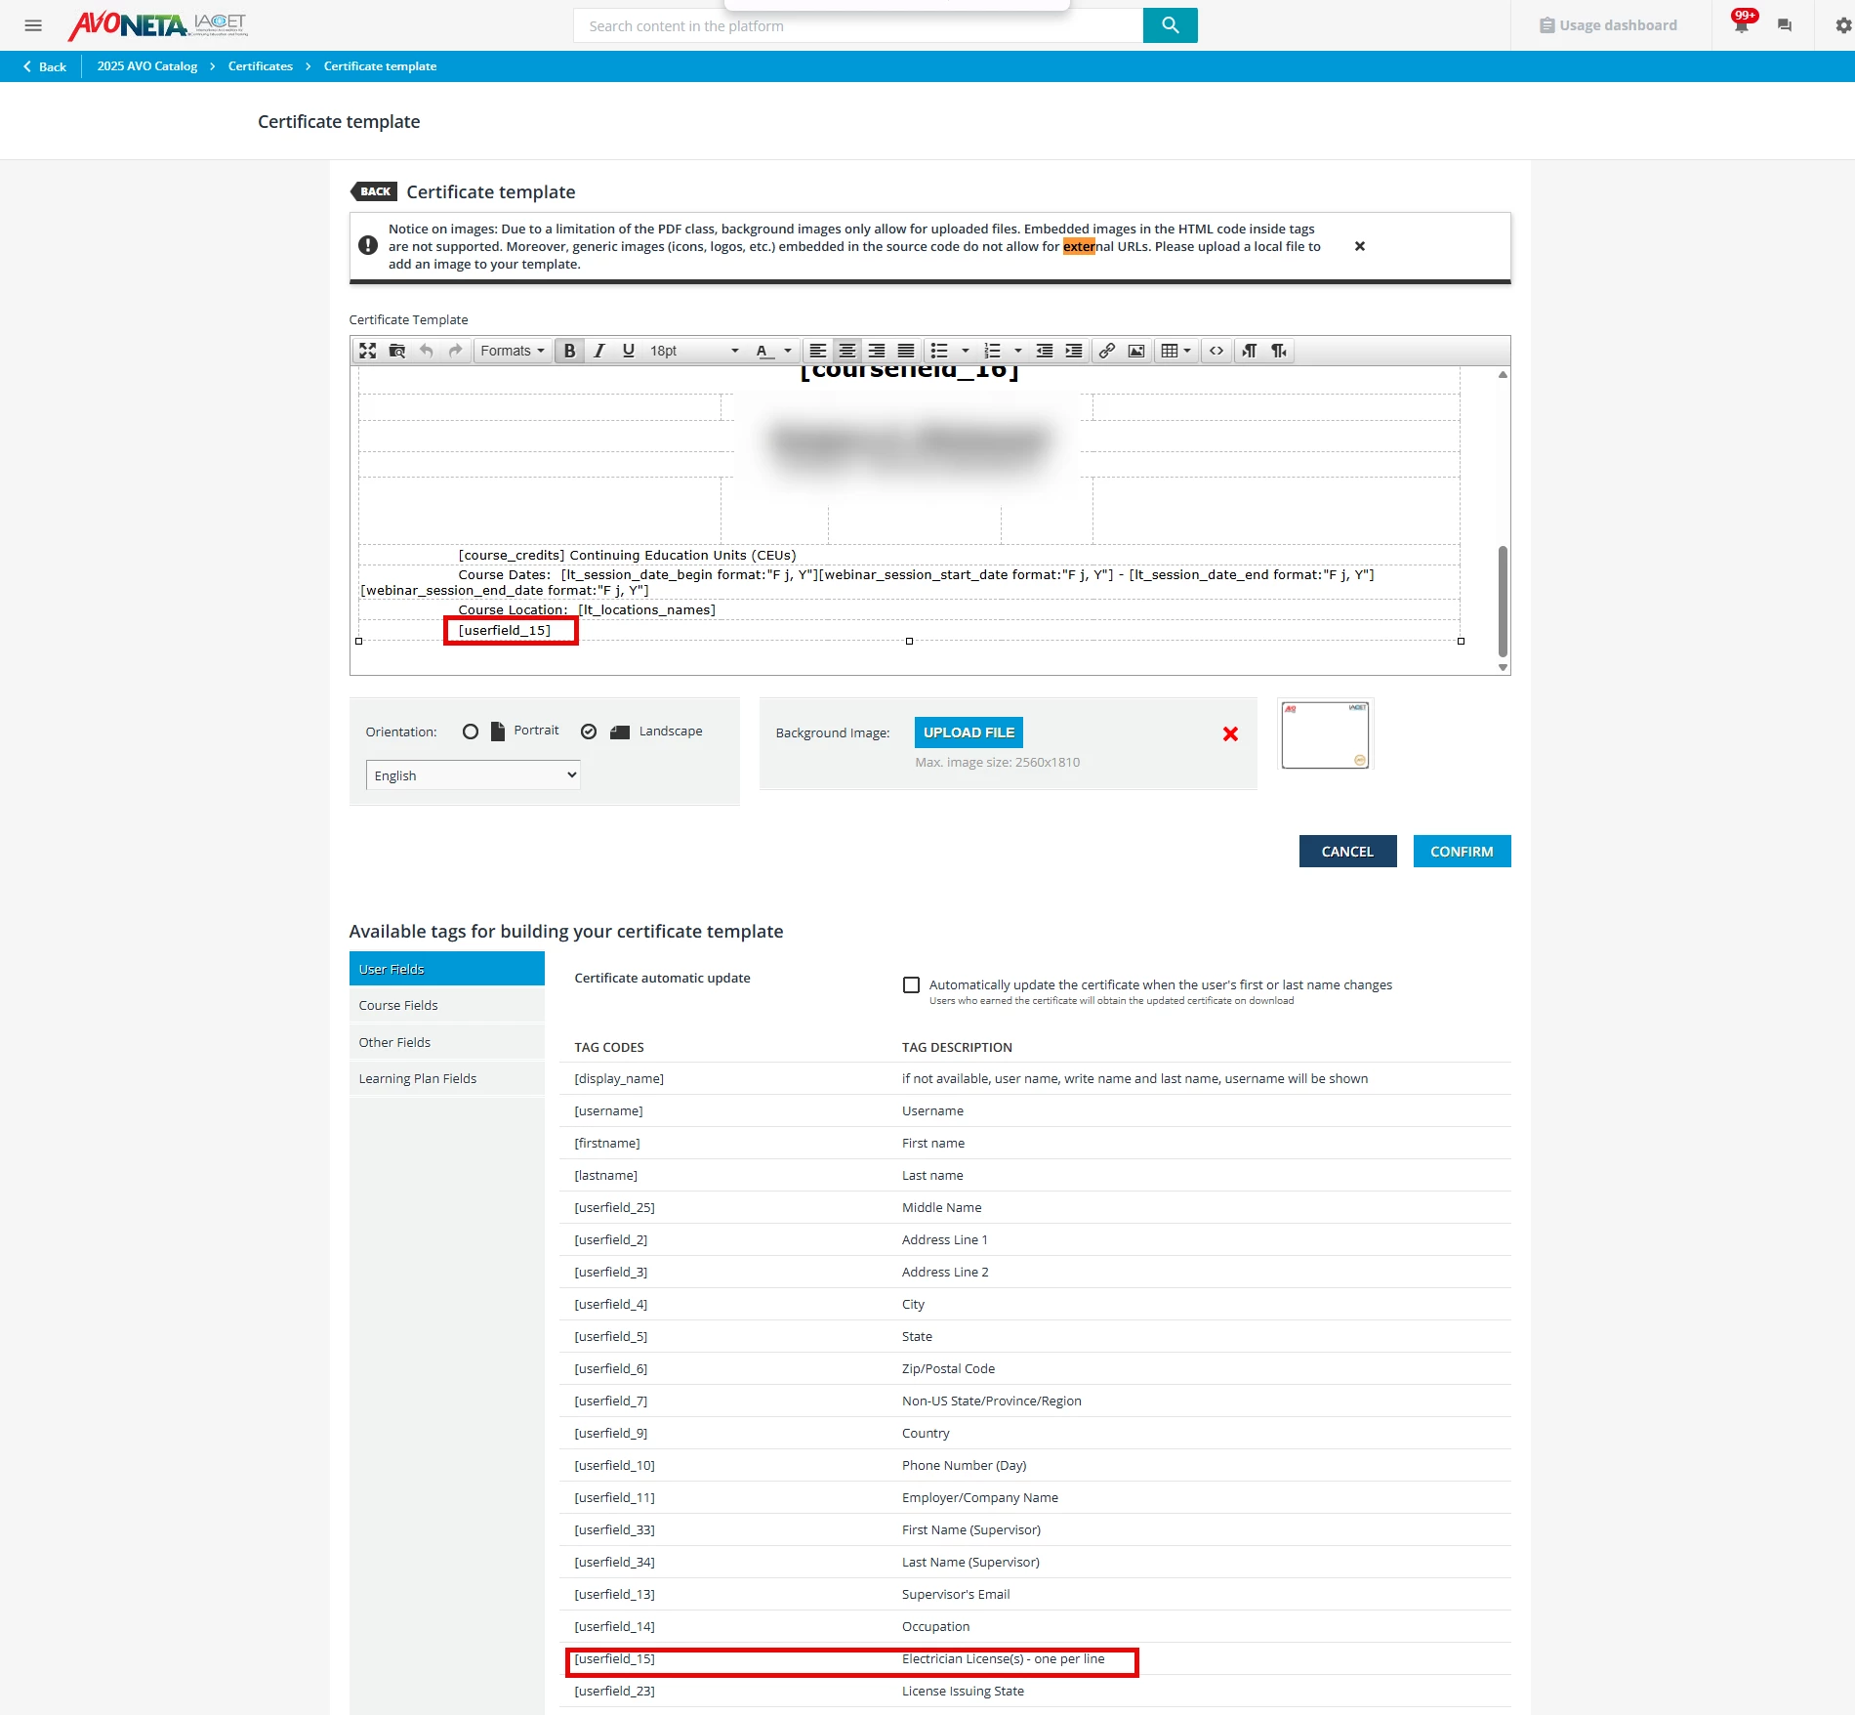
Task: Expand numbered list style options arrow
Action: click(x=1018, y=351)
